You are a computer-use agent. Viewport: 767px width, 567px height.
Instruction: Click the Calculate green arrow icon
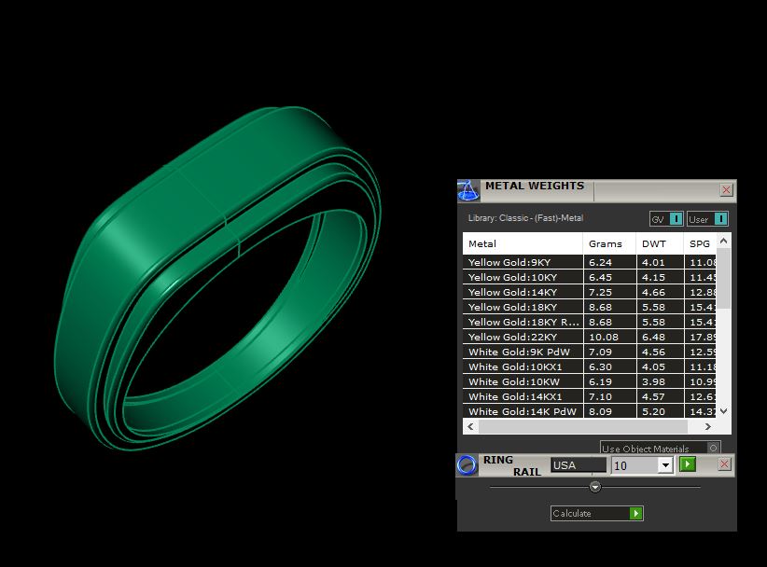coord(635,513)
